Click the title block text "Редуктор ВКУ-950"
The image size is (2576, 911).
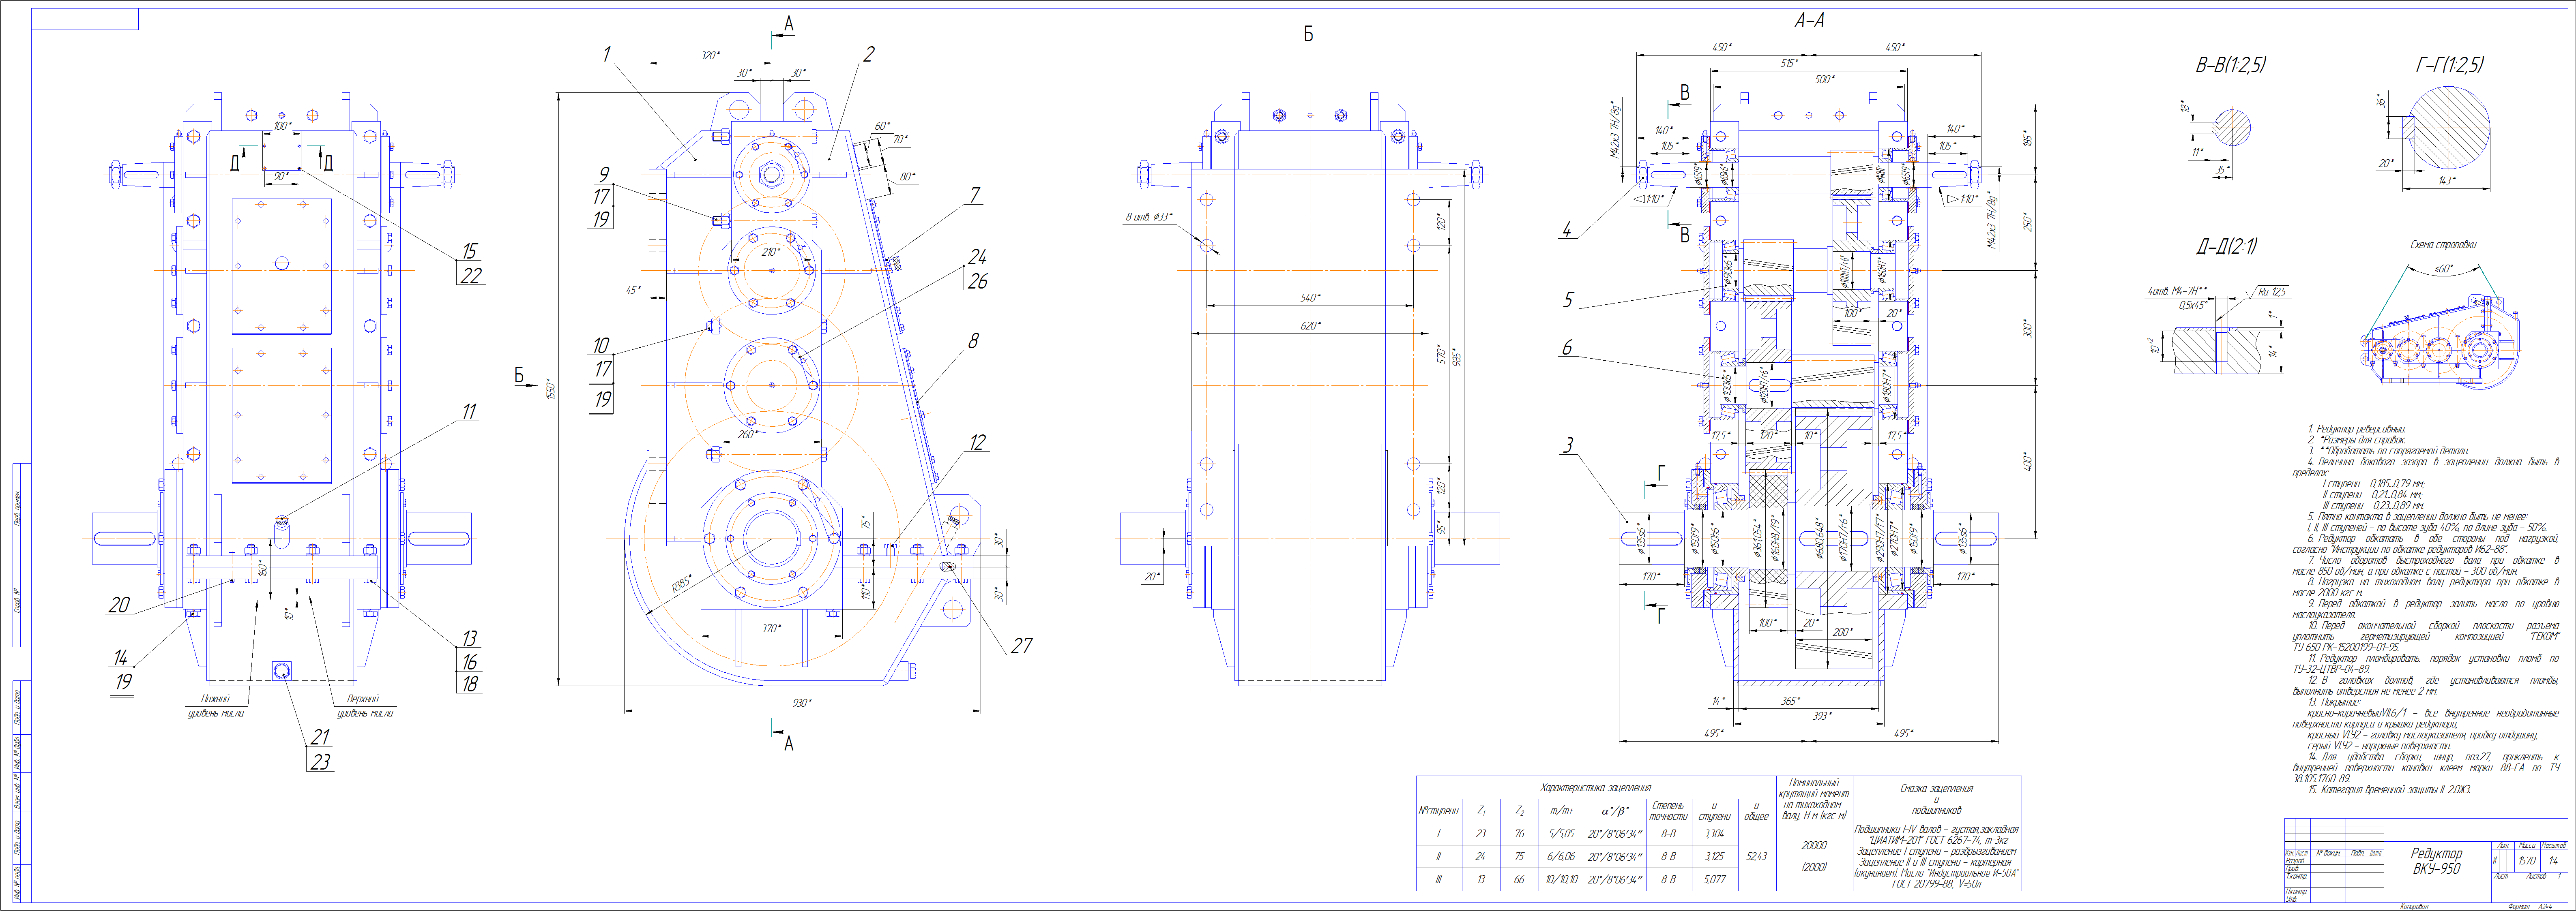click(x=2436, y=861)
